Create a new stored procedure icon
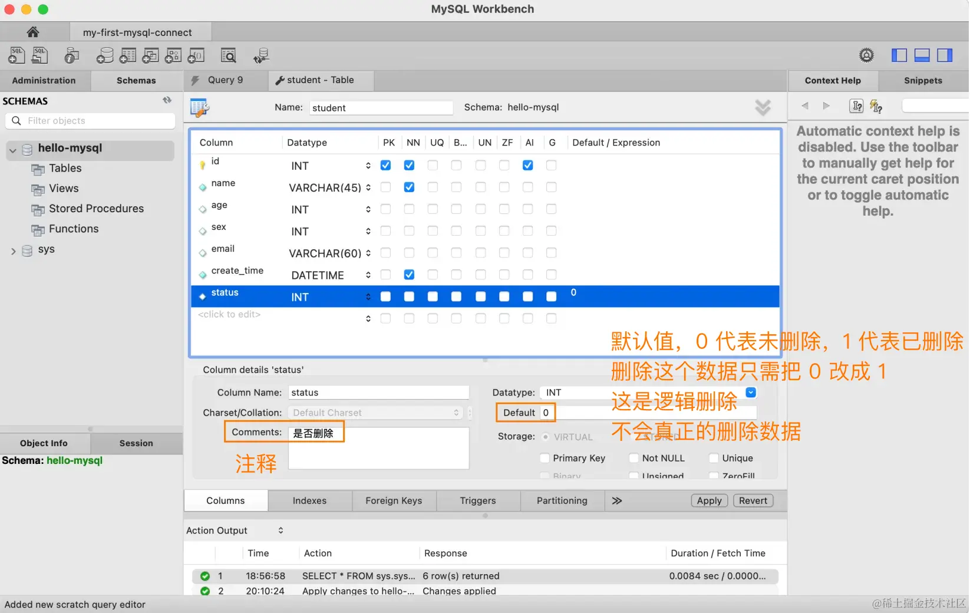Screen dimensions: 970x613 (173, 55)
